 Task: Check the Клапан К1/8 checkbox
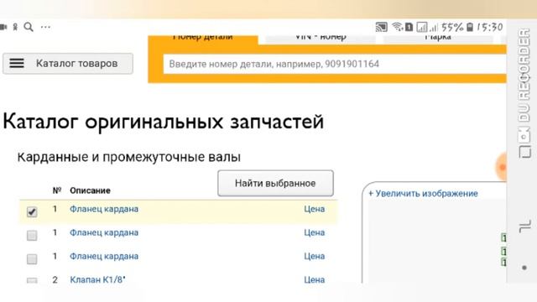pyautogui.click(x=32, y=280)
